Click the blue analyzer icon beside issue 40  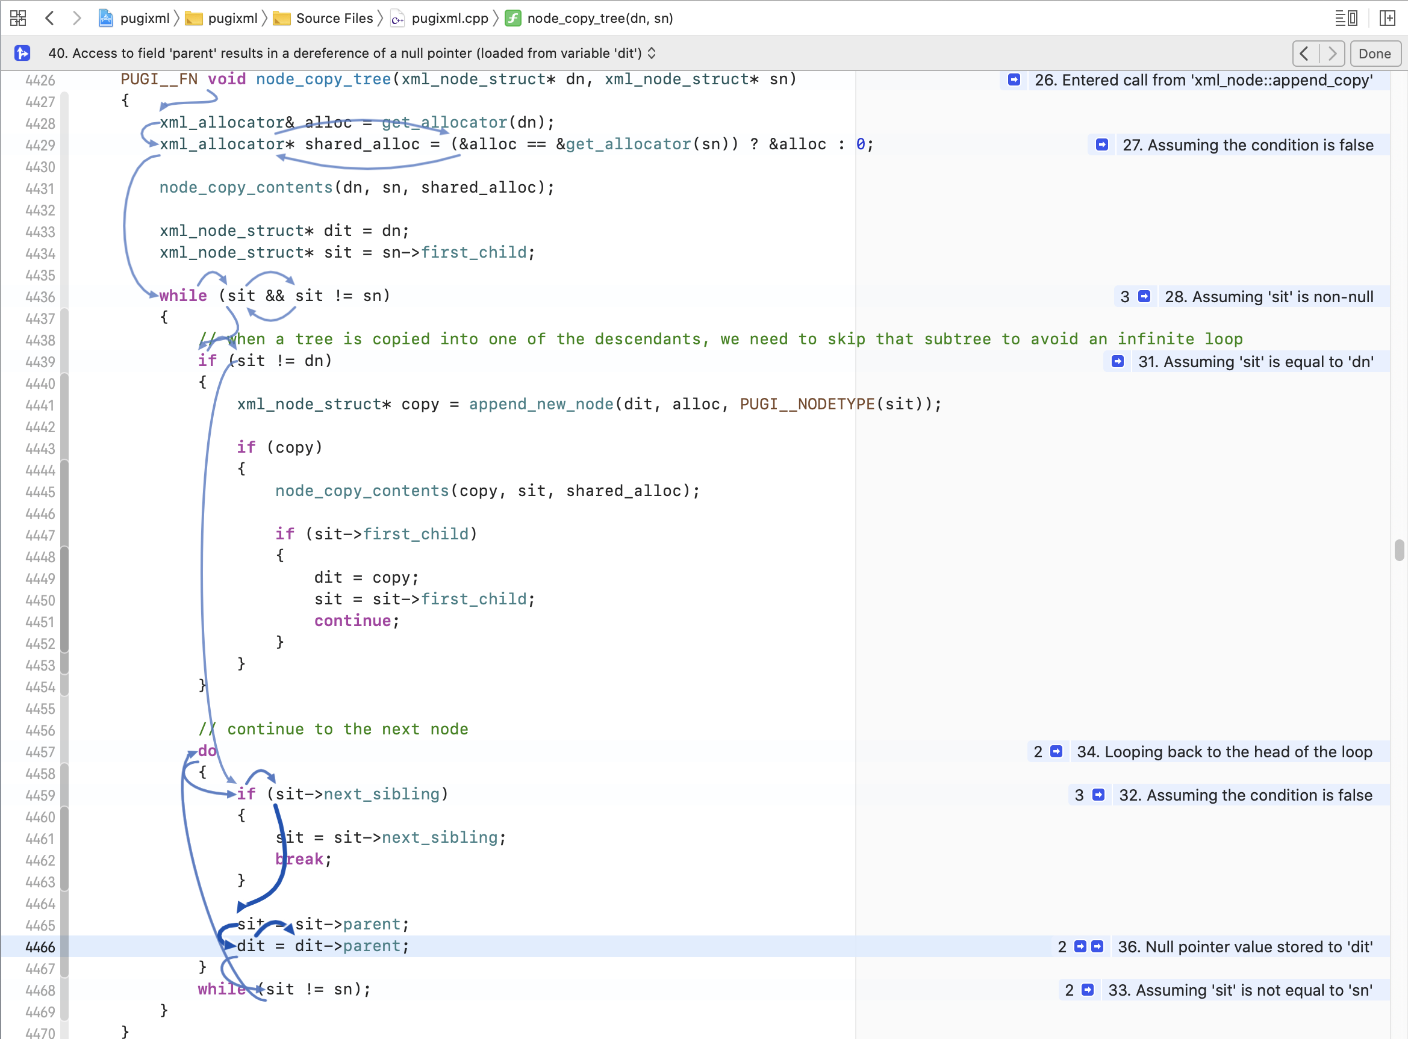[23, 54]
